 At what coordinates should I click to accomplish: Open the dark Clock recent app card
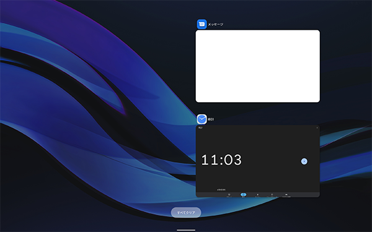pyautogui.click(x=258, y=161)
